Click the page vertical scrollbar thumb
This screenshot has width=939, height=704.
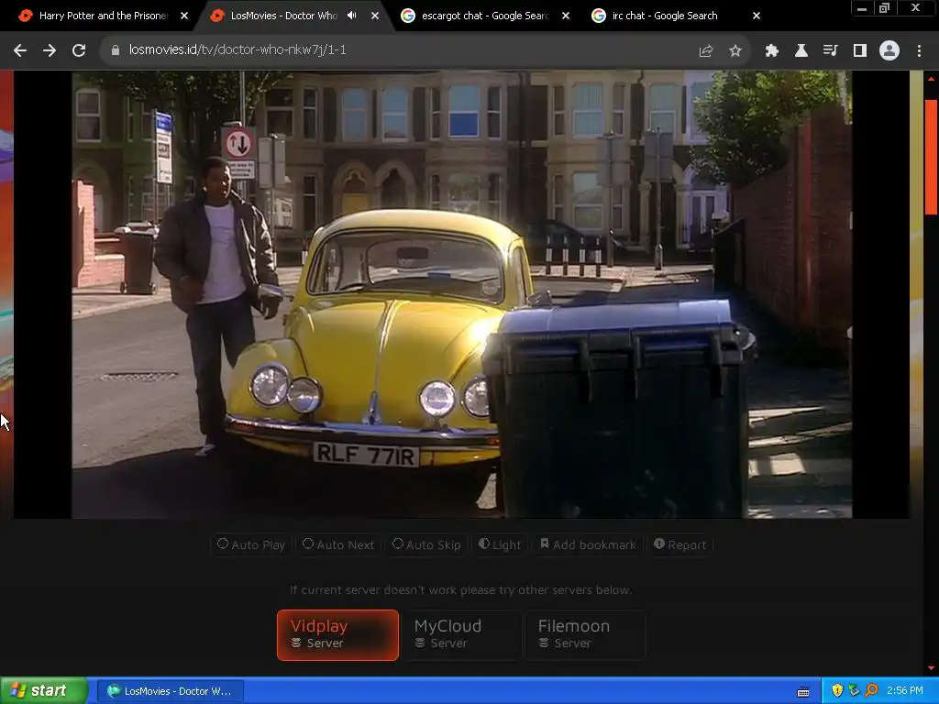tap(932, 157)
